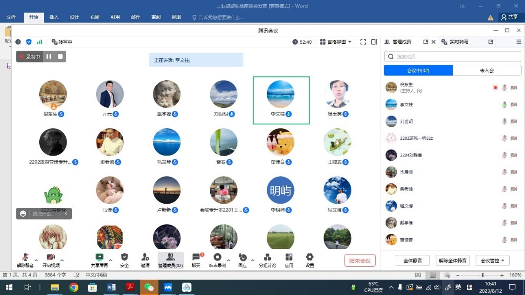Open the 会议管控 dropdown
Image resolution: width=525 pixels, height=295 pixels.
[492, 261]
